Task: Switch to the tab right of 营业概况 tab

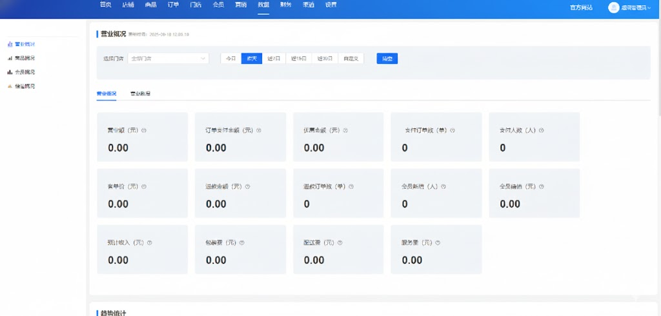Action: (x=140, y=94)
